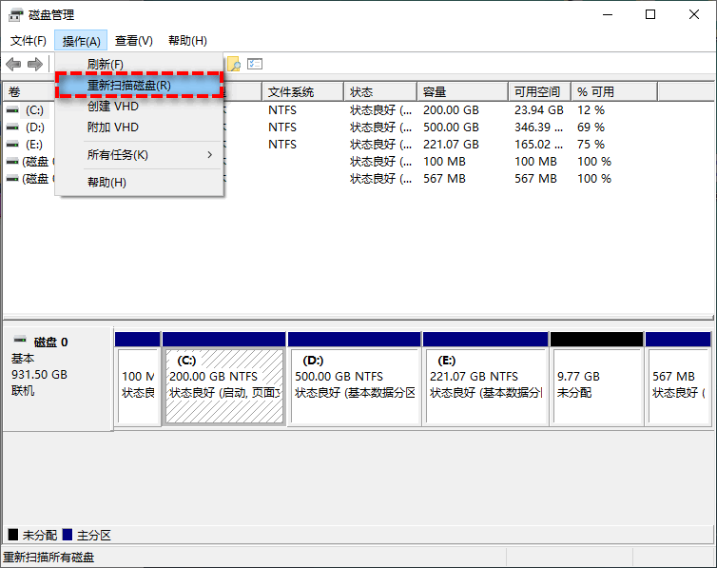Click the disk icon next to 磁盘 0
This screenshot has height=568, width=717.
click(20, 340)
